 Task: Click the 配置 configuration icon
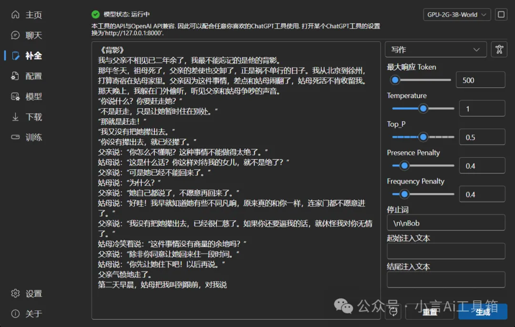(x=16, y=76)
